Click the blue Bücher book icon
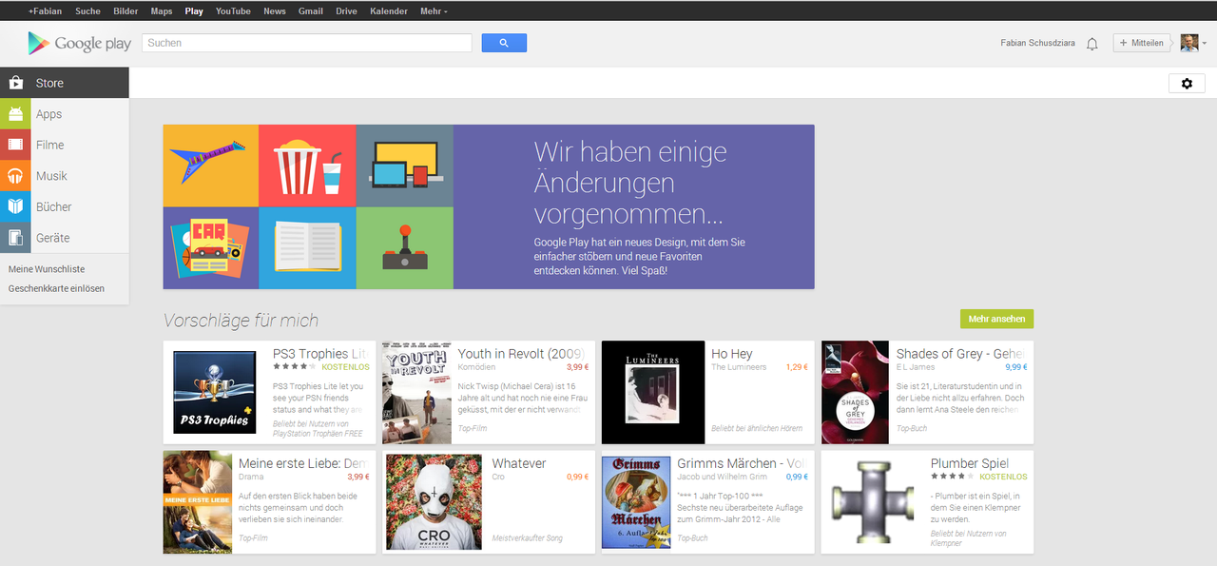This screenshot has height=566, width=1217. (15, 206)
